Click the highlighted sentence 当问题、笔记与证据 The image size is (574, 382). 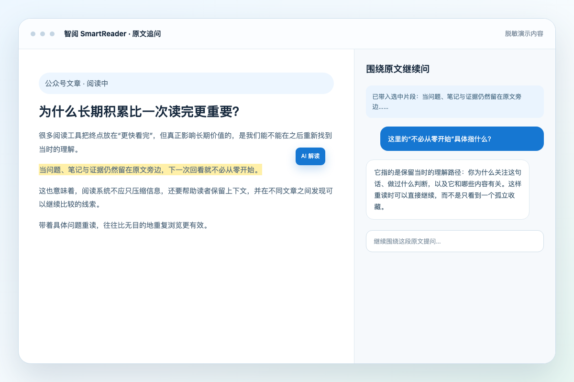pyautogui.click(x=150, y=170)
